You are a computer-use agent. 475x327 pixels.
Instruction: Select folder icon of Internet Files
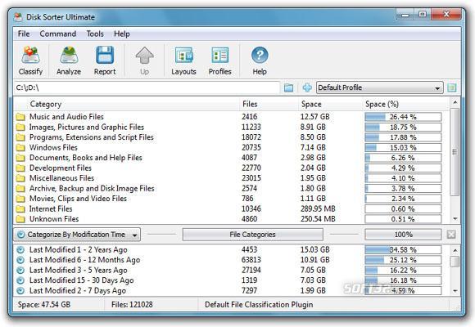coord(20,208)
